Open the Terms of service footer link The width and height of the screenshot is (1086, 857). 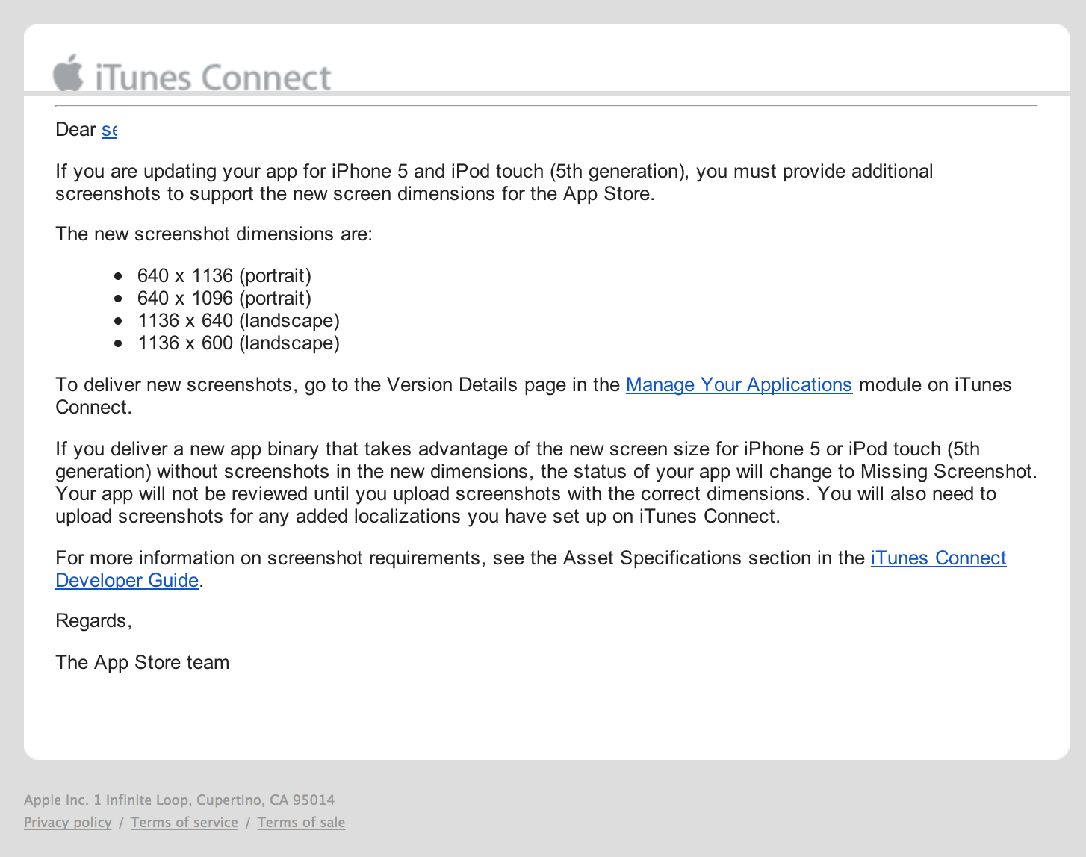pos(184,822)
